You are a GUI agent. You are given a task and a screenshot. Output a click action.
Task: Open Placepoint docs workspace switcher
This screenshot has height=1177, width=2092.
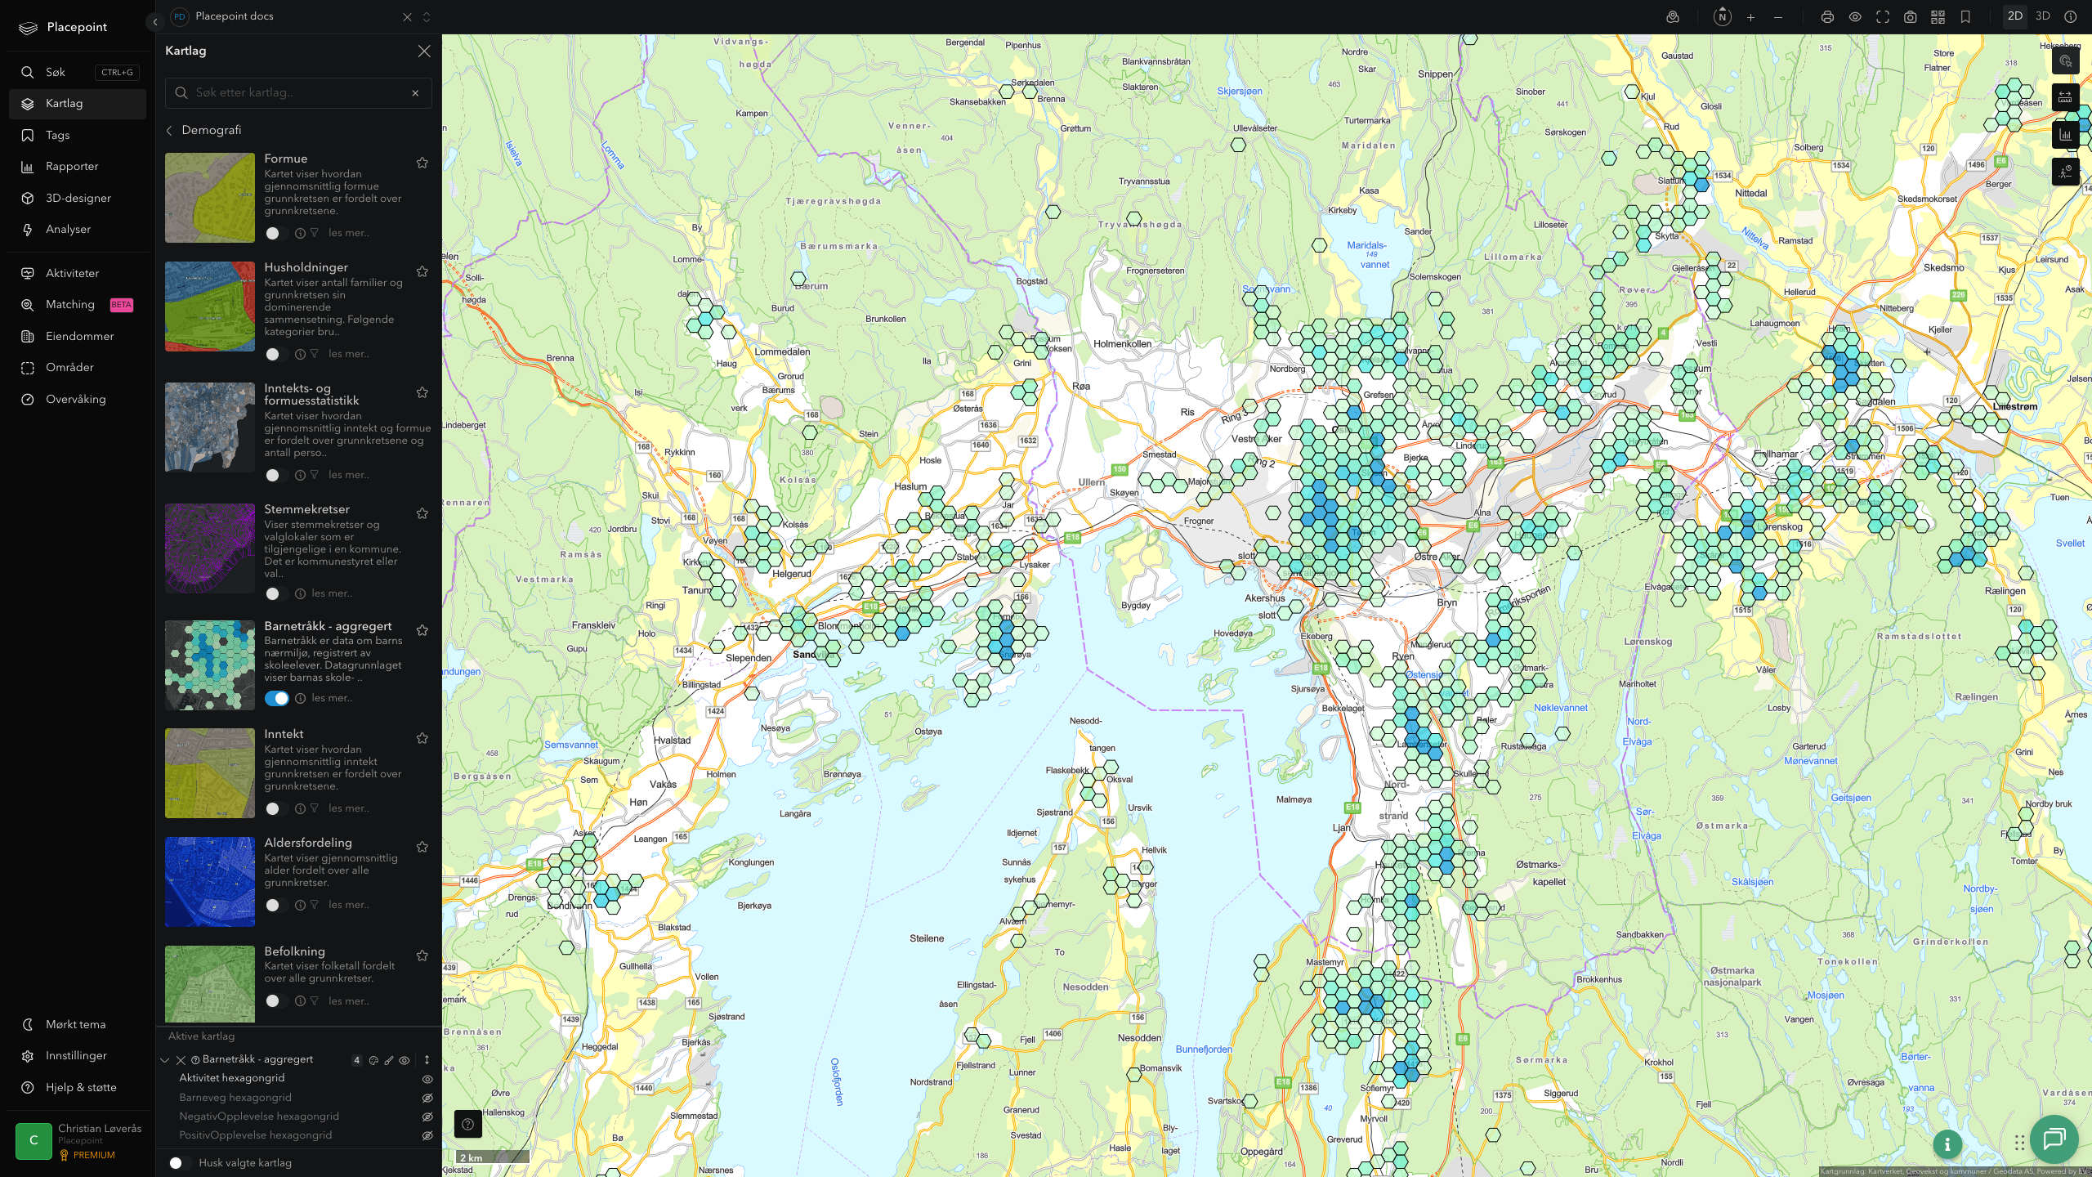click(426, 16)
